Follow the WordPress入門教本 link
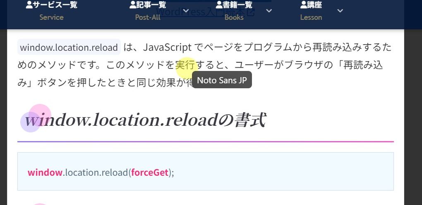422x205 pixels. pos(203,12)
